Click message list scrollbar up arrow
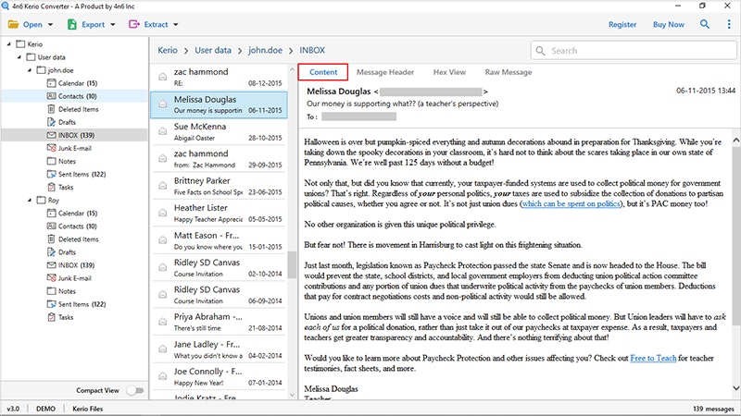This screenshot has height=416, width=741. click(x=292, y=69)
